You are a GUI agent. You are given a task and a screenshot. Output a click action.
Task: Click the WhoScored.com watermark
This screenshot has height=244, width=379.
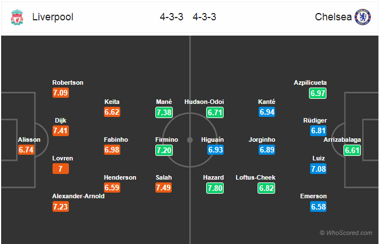pos(346,233)
